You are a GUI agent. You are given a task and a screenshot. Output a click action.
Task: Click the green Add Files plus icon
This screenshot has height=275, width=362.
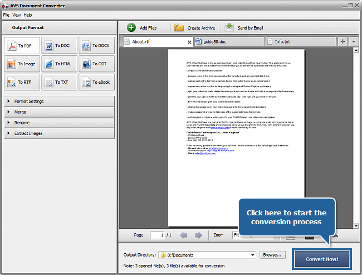coord(131,27)
